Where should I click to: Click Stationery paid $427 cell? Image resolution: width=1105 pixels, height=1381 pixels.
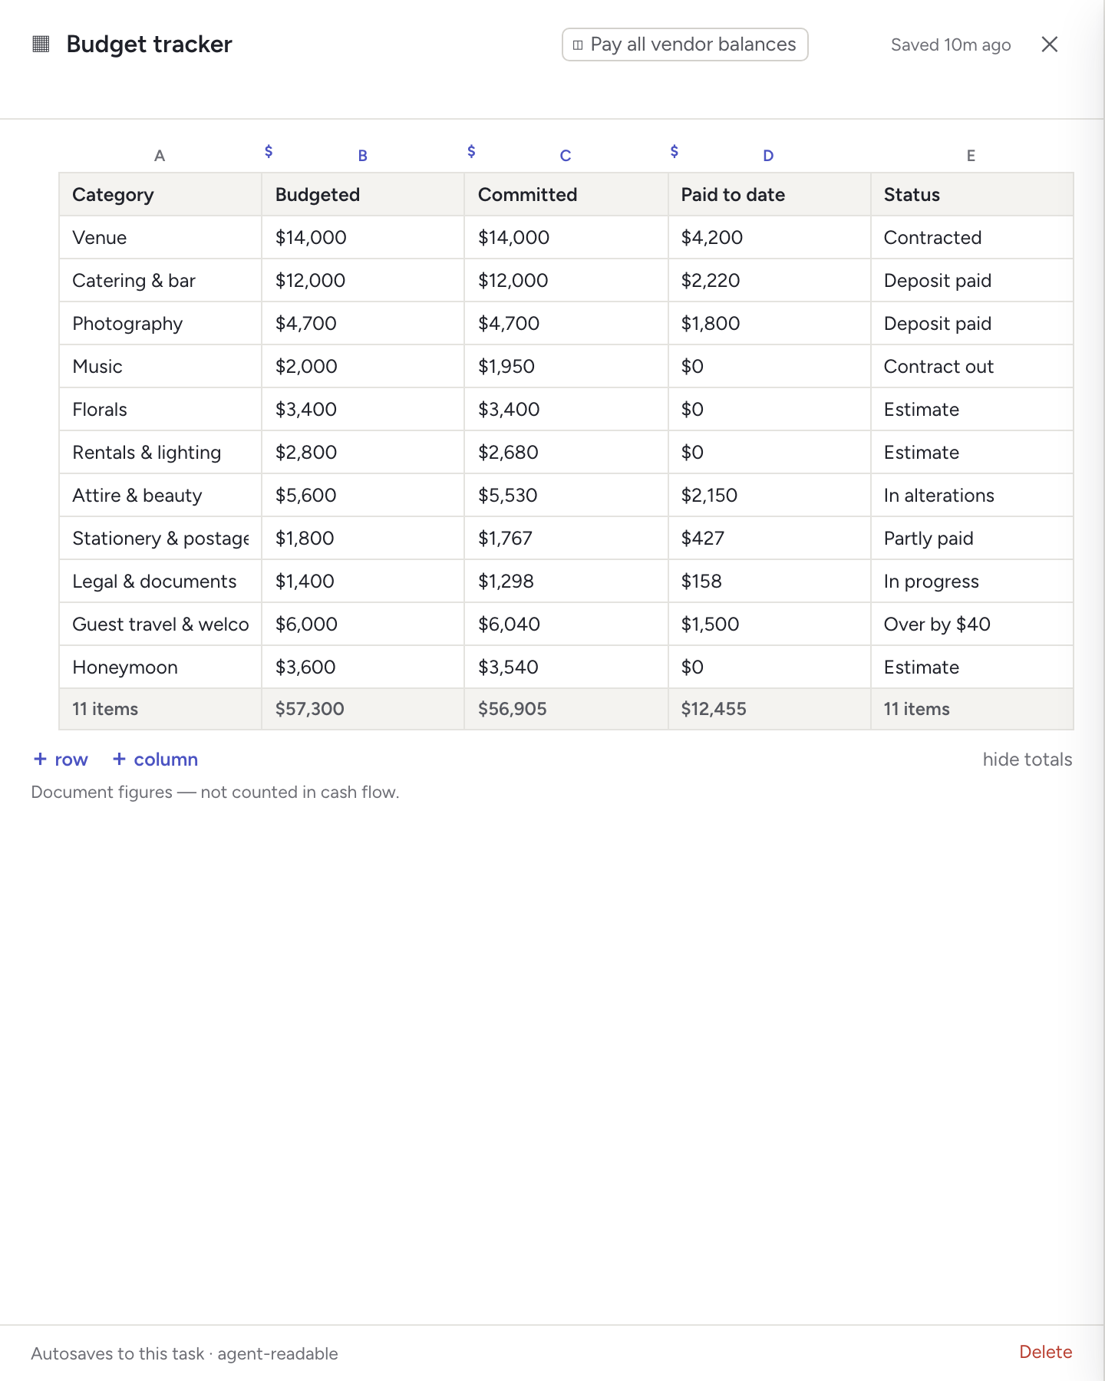click(x=769, y=539)
